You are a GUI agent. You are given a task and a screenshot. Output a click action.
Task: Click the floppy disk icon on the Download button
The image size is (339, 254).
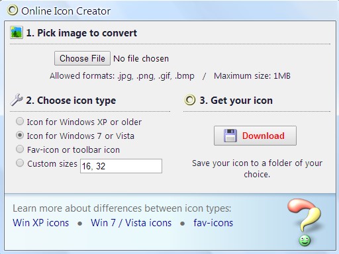[x=230, y=136]
